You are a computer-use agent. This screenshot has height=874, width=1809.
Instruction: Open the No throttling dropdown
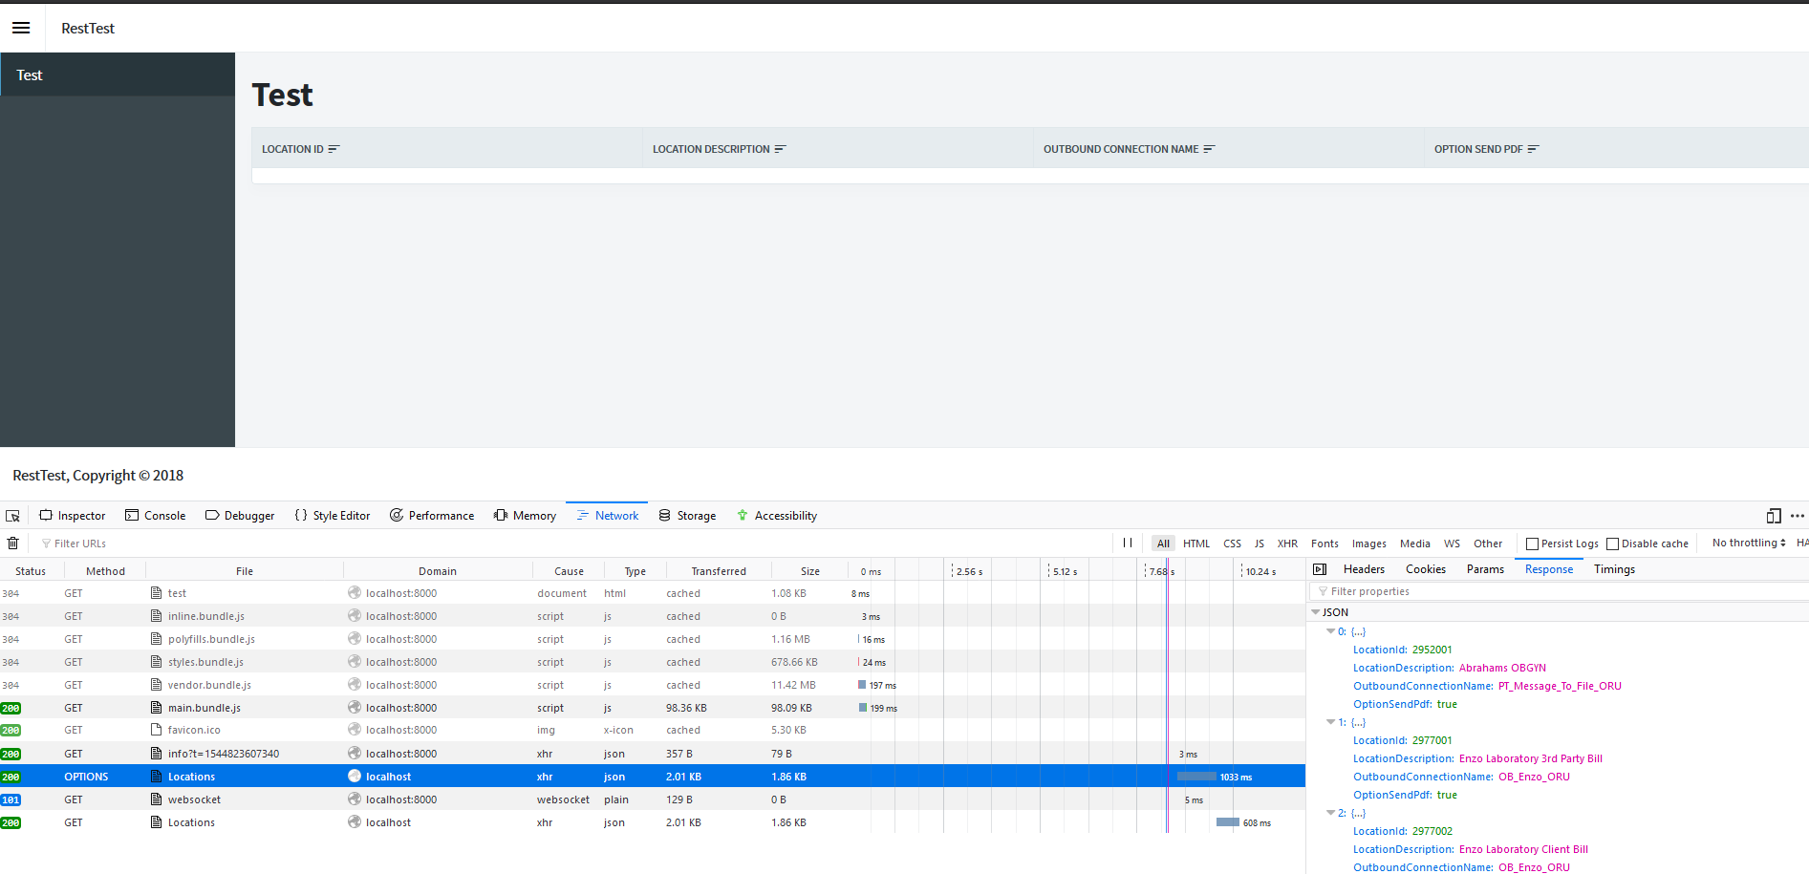click(1749, 543)
